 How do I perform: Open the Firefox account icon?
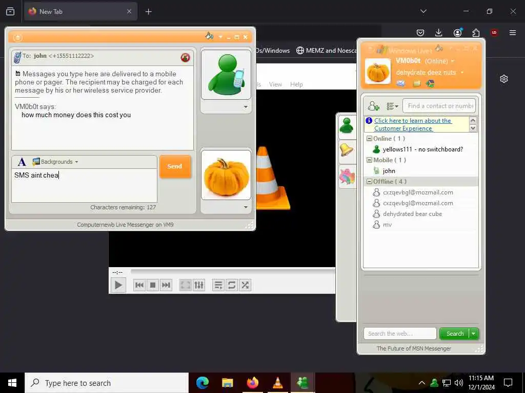pyautogui.click(x=457, y=32)
